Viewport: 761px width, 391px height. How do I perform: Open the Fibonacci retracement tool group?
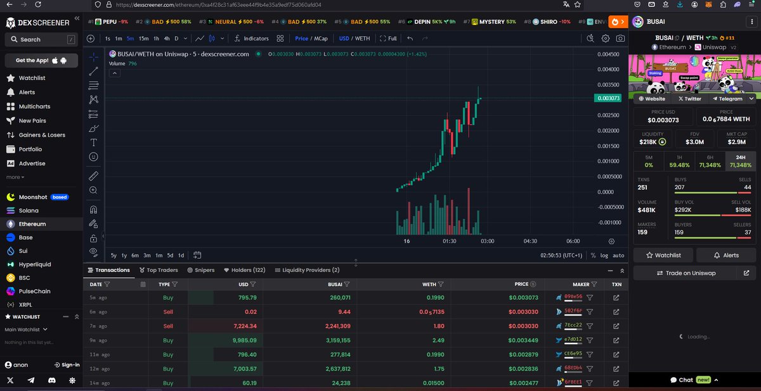tap(94, 85)
